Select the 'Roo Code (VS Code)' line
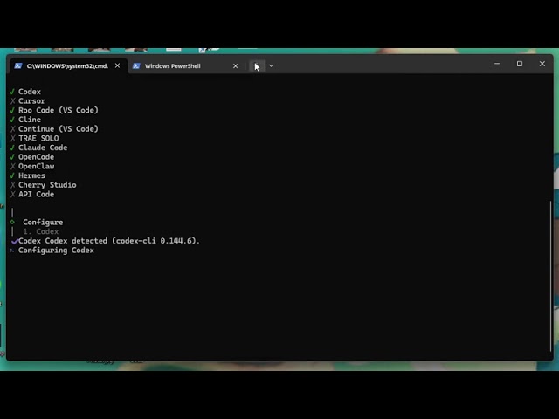This screenshot has width=559, height=419. 59,110
